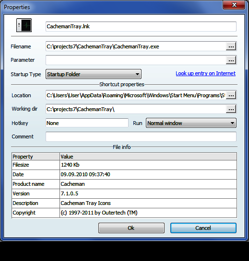Select Description value Cacheman Tray Icons
249x261 pixels.
(x=148, y=203)
